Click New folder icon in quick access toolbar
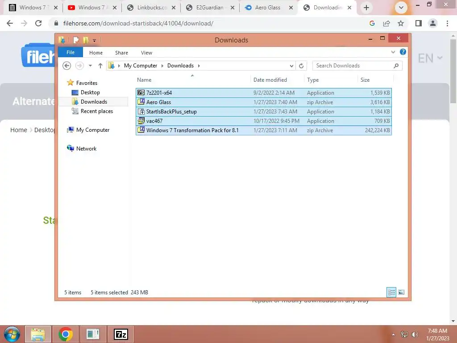457x343 pixels. [86, 40]
